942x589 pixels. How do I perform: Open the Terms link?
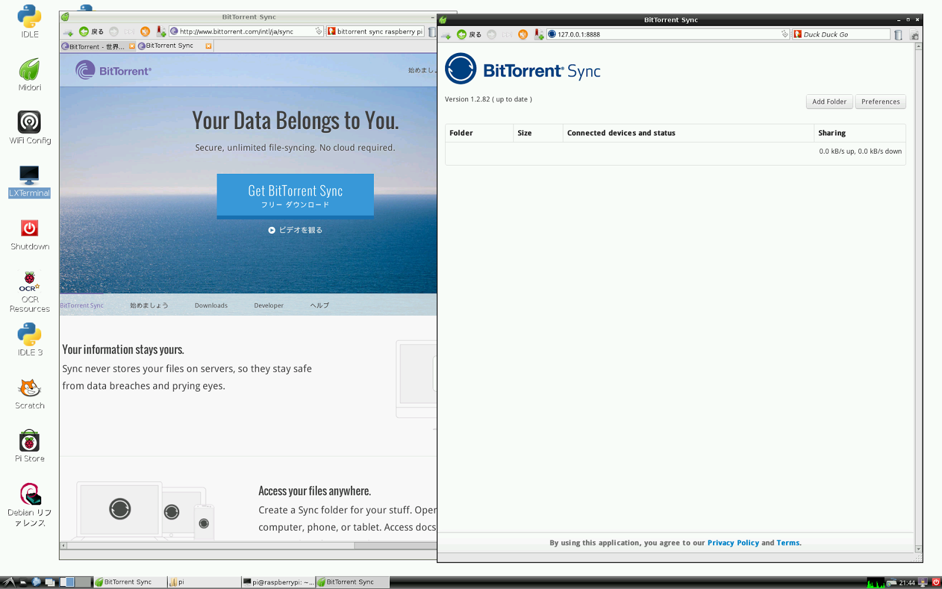pos(788,542)
